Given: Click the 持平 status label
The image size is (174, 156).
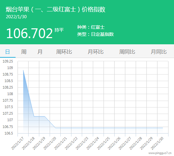Looking at the screenshot, I should coord(59,30).
